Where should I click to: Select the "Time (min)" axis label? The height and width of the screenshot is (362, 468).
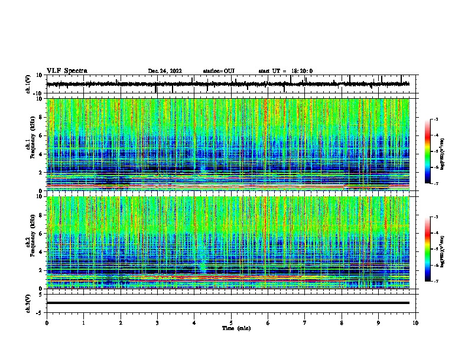(236, 328)
